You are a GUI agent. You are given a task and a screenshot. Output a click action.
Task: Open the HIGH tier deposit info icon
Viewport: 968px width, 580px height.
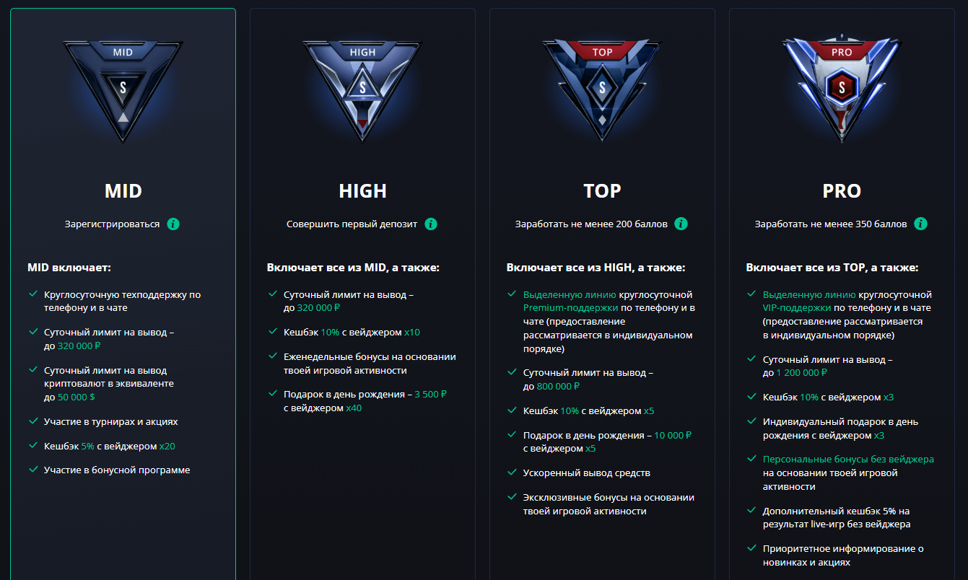click(432, 224)
